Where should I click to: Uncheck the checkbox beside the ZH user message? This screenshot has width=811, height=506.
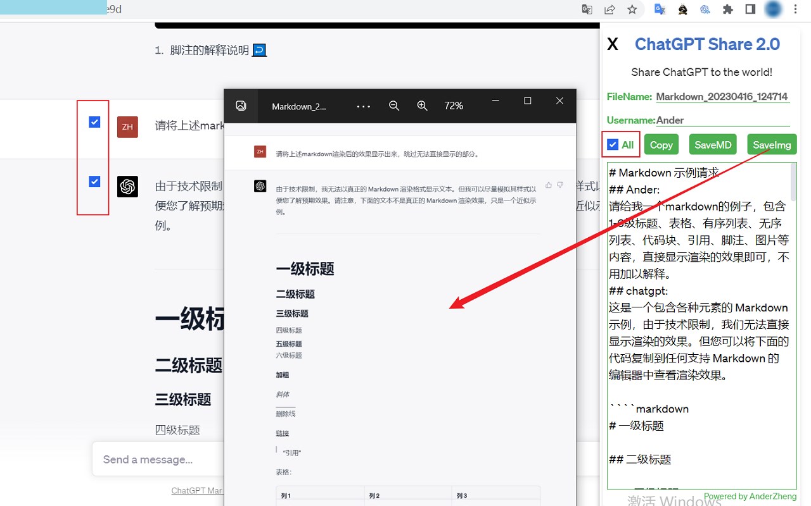[94, 122]
